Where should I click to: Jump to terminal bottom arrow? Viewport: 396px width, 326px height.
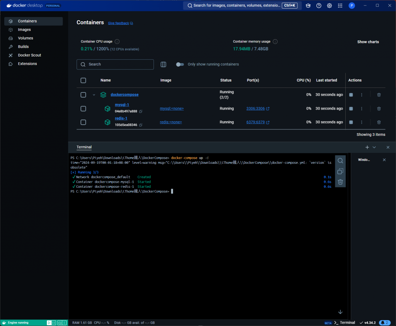[x=340, y=312]
